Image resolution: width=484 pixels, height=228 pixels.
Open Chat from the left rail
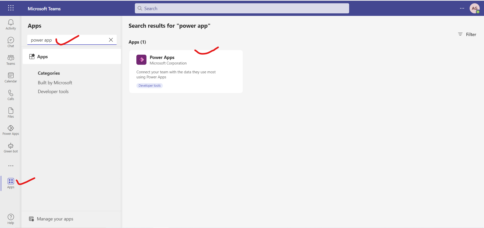point(11,42)
